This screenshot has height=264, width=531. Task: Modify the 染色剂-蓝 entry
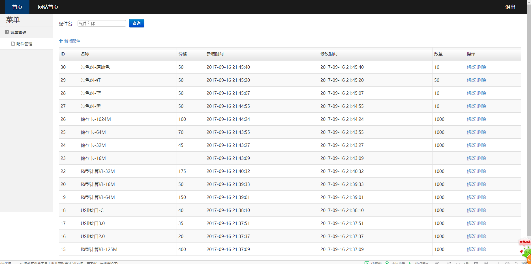pos(471,93)
